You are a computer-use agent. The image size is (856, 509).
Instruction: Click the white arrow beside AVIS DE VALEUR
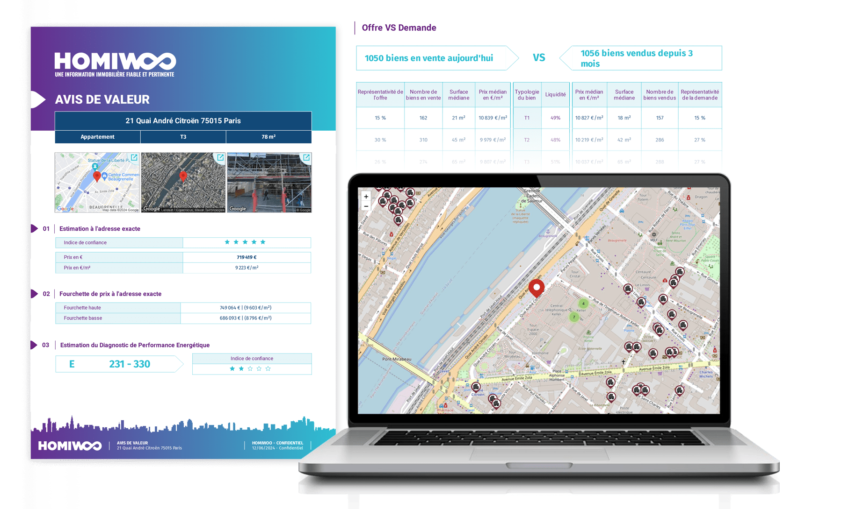tap(38, 99)
